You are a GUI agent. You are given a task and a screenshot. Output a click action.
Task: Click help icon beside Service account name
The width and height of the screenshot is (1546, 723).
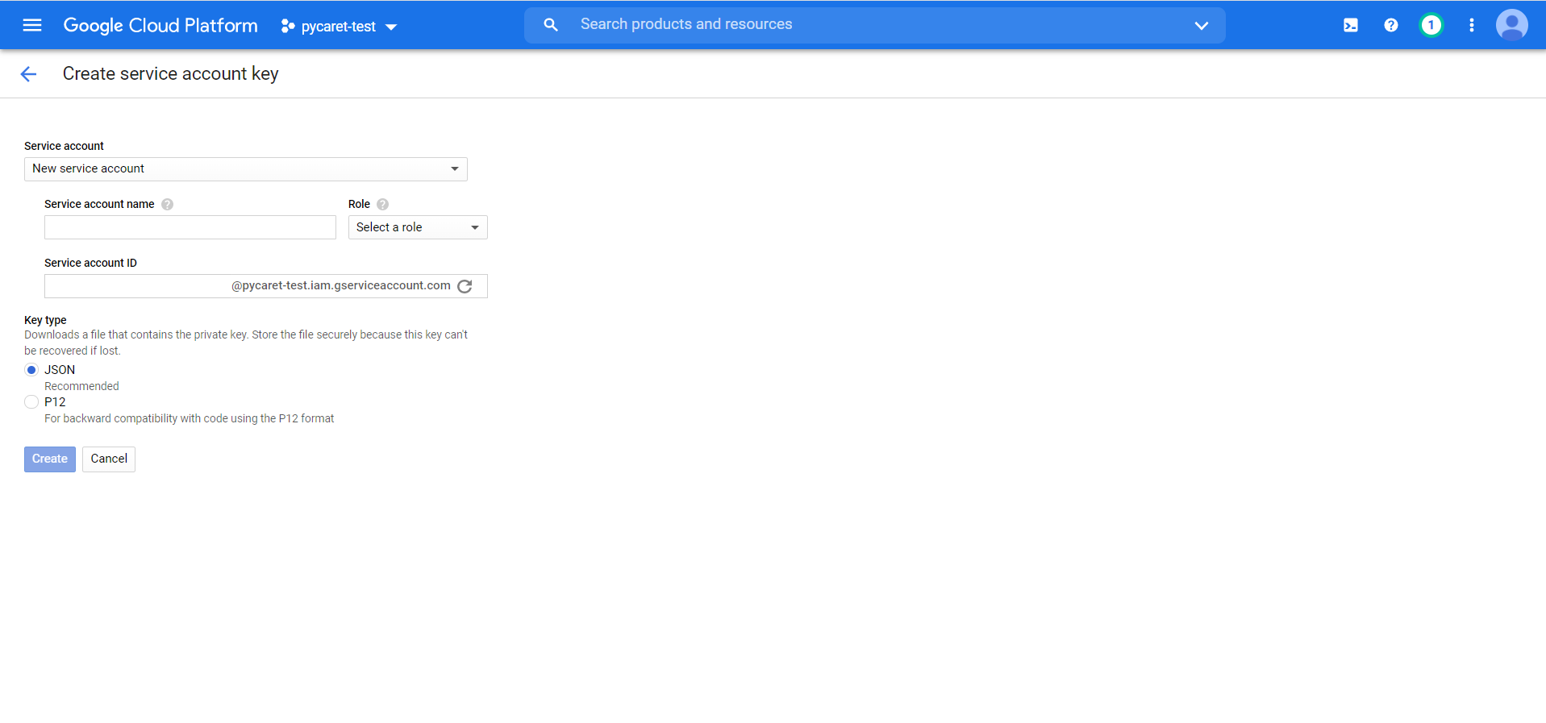167,205
